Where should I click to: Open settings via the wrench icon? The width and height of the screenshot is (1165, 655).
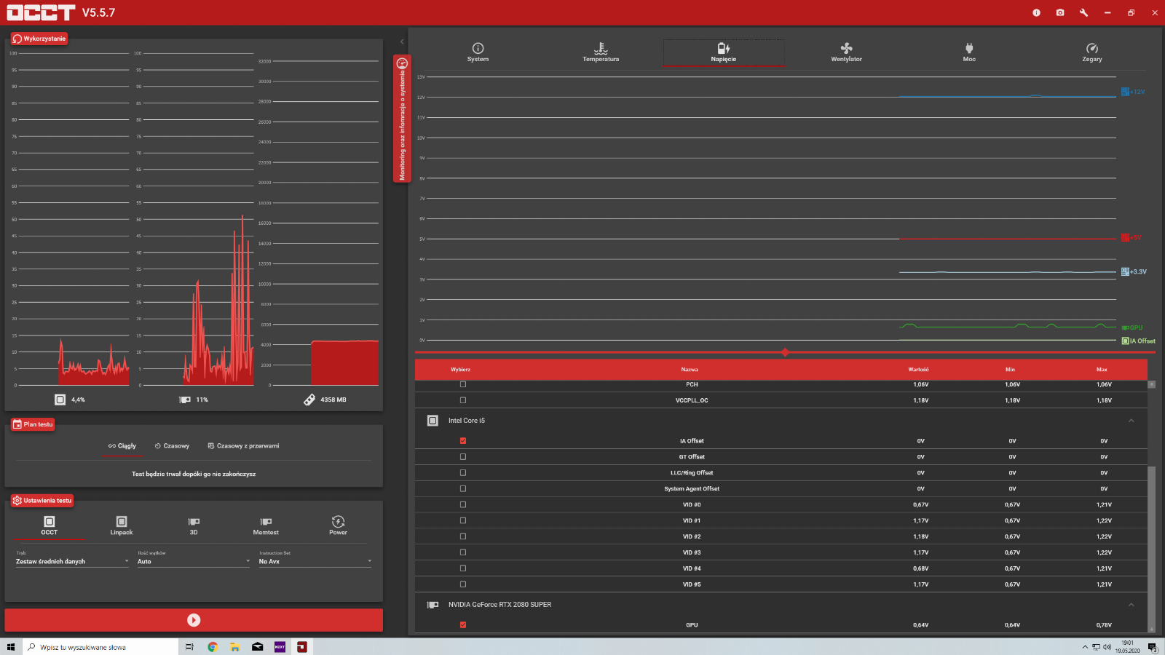(x=1083, y=12)
